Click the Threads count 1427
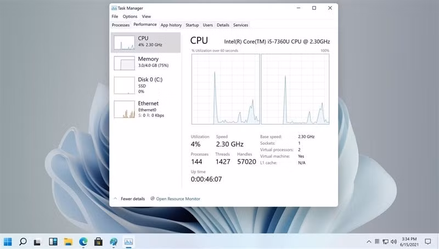Screen dimensions: 439x249 tap(223, 162)
